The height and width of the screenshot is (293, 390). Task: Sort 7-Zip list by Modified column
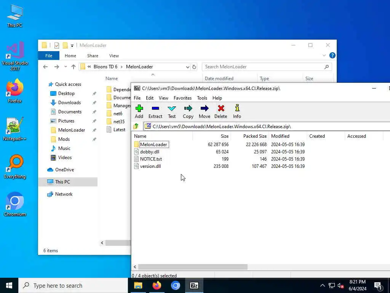280,136
